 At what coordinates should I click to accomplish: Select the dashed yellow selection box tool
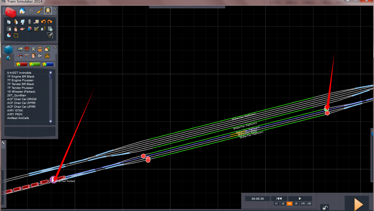click(16, 35)
